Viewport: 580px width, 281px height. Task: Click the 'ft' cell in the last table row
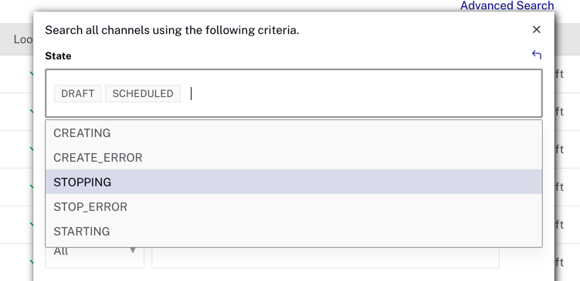tap(559, 263)
